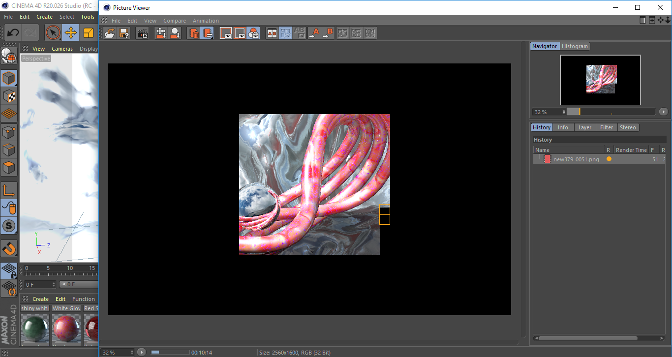Set image as A for comparison
The height and width of the screenshot is (357, 672).
[x=314, y=33]
